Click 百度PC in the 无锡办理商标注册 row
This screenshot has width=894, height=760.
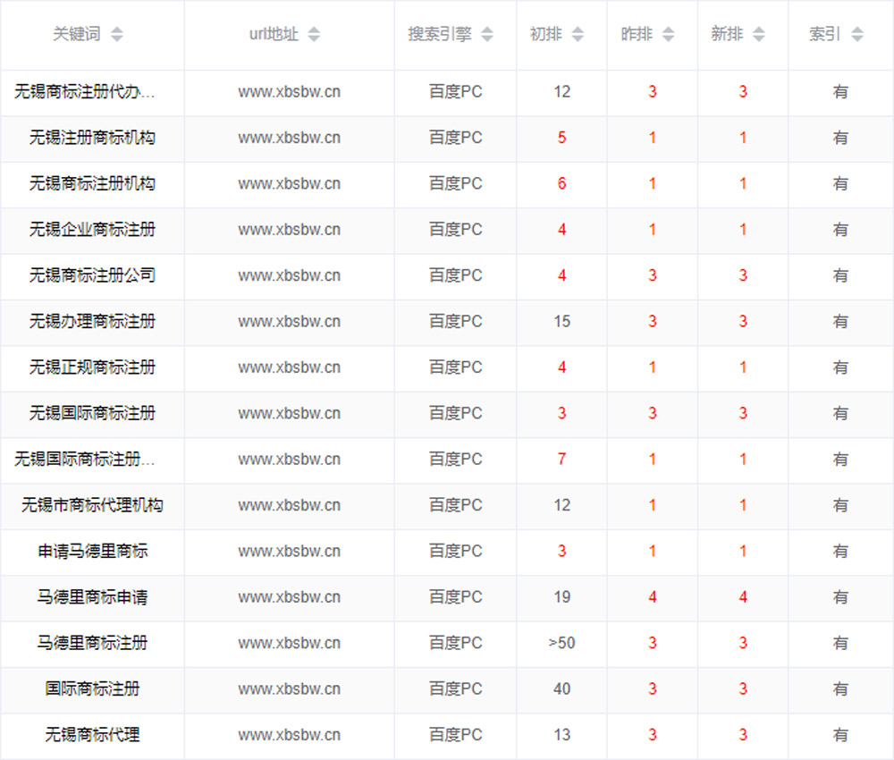pos(455,322)
